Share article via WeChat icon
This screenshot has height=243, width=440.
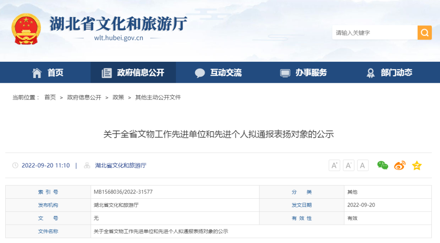(x=383, y=165)
